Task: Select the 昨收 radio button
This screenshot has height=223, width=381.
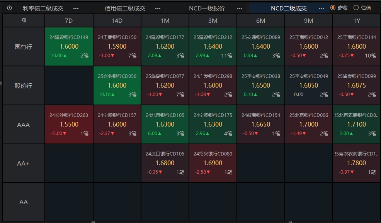Action: 333,8
